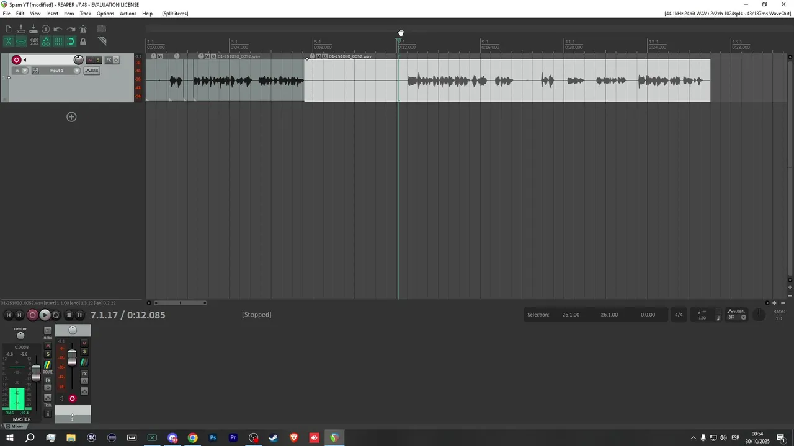The width and height of the screenshot is (794, 446).
Task: Open the Insert menu
Action: tap(52, 14)
